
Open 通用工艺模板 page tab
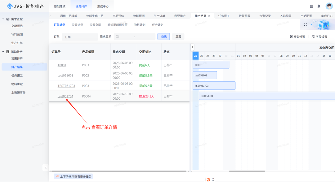68,16
